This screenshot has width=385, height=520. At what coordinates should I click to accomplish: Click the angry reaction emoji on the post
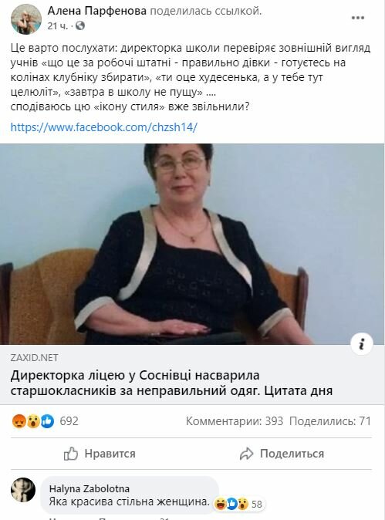(x=19, y=421)
